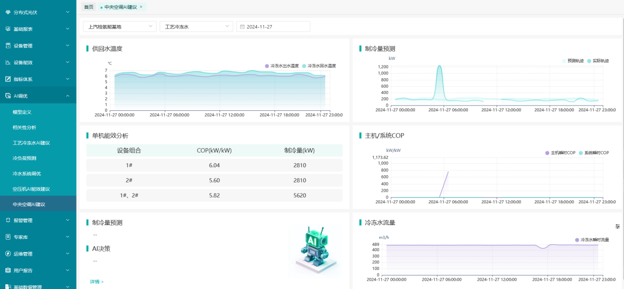Toggle 主机瞬时COP legend series

click(560, 153)
